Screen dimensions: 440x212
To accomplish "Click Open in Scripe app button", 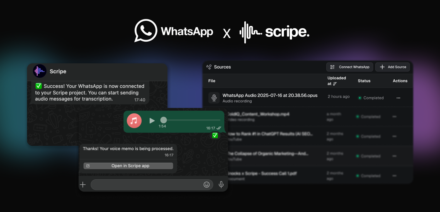I will [128, 166].
